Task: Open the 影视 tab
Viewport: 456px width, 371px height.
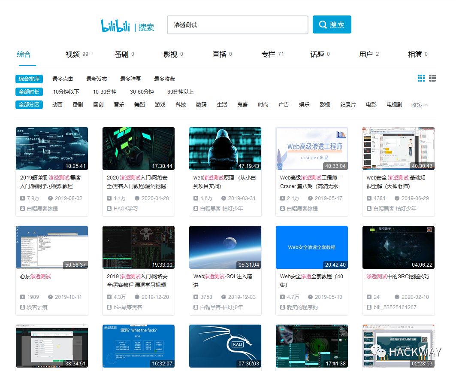Action: (173, 54)
